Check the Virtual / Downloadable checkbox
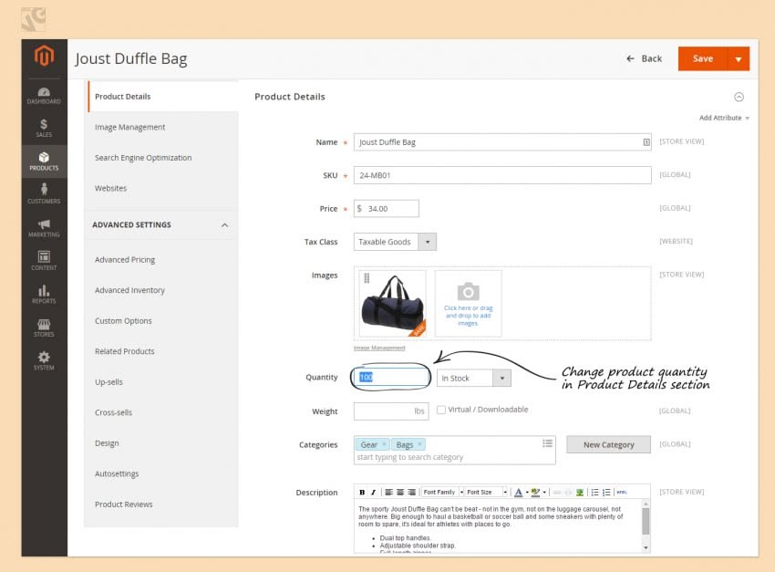Viewport: 775px width, 572px height. coord(441,410)
